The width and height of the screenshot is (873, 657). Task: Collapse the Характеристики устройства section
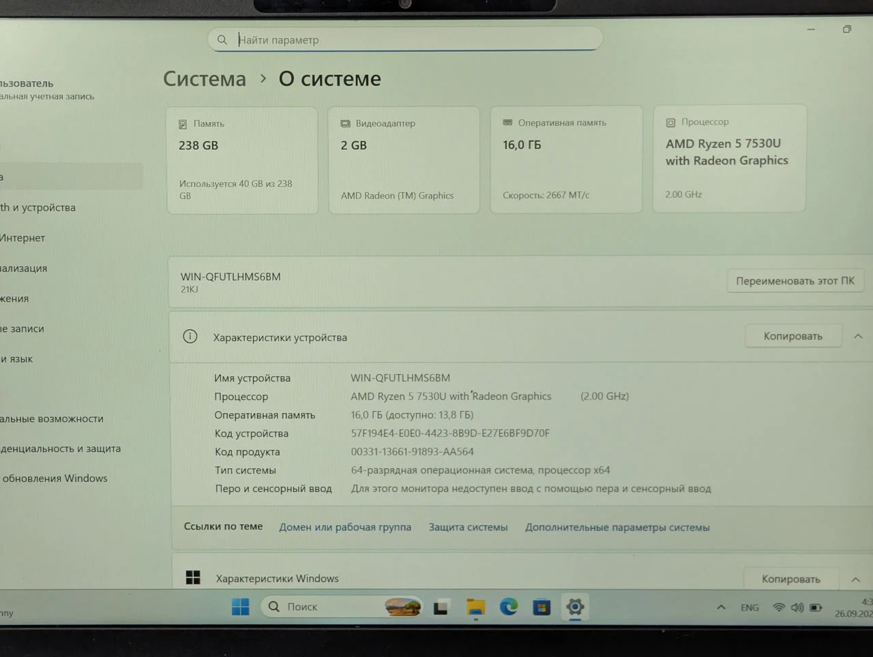tap(858, 336)
